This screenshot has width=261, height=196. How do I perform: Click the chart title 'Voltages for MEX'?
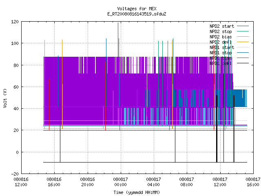137,9
